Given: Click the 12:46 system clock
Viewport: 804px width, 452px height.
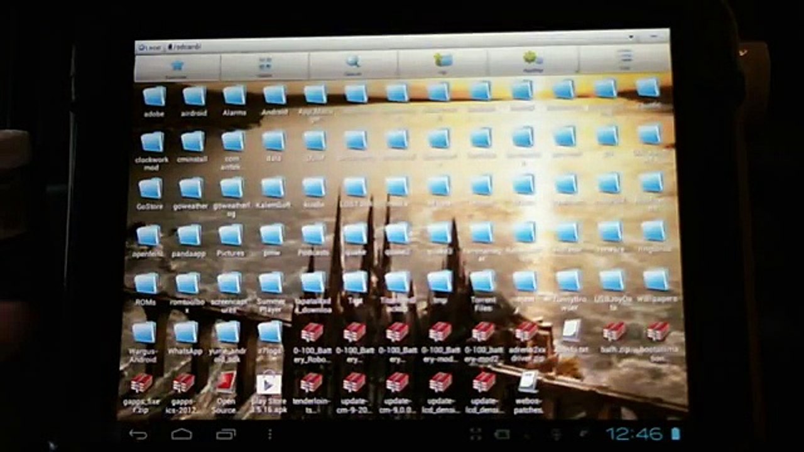Looking at the screenshot, I should [x=634, y=434].
